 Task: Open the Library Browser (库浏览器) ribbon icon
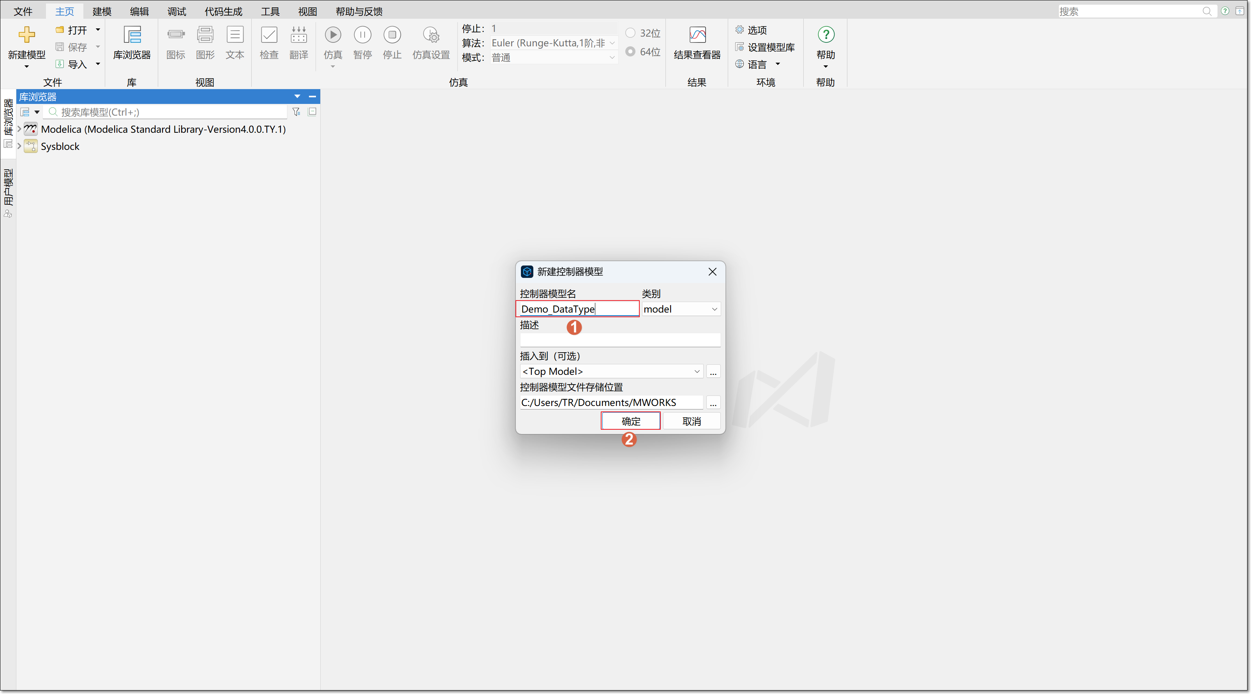[132, 35]
